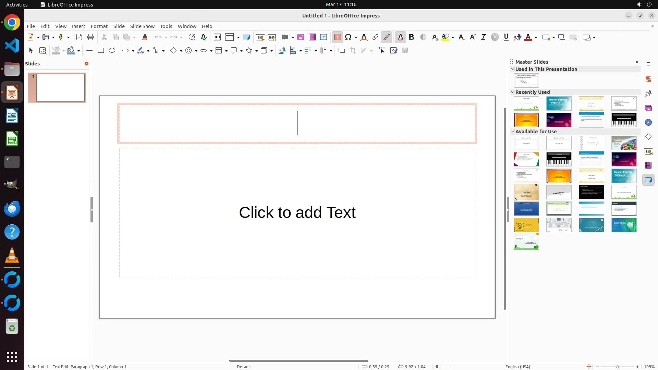658x370 pixels.
Task: Select the piano keys master slide thumbnail
Action: click(x=624, y=120)
